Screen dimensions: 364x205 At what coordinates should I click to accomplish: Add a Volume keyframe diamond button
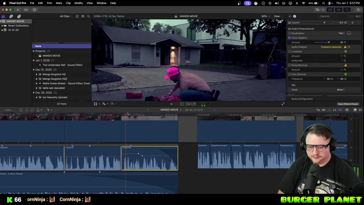click(353, 22)
